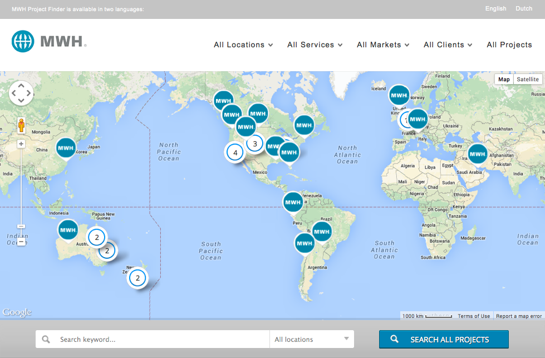
Task: Switch language to Dutch
Action: 524,8
